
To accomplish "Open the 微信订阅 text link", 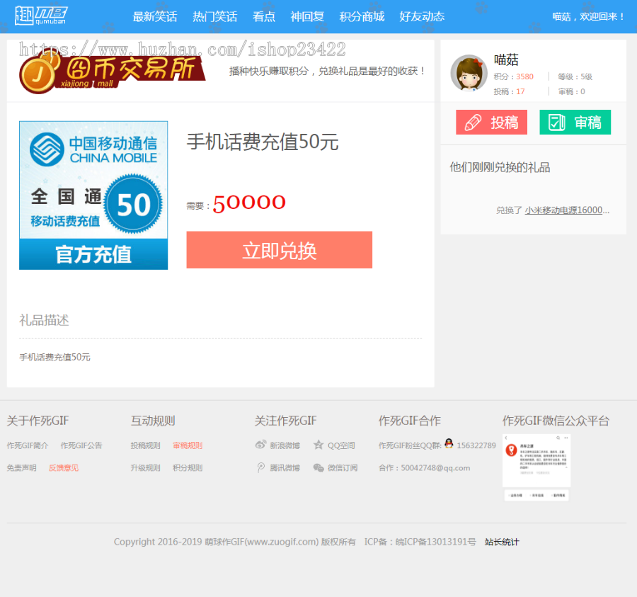I will [x=343, y=468].
